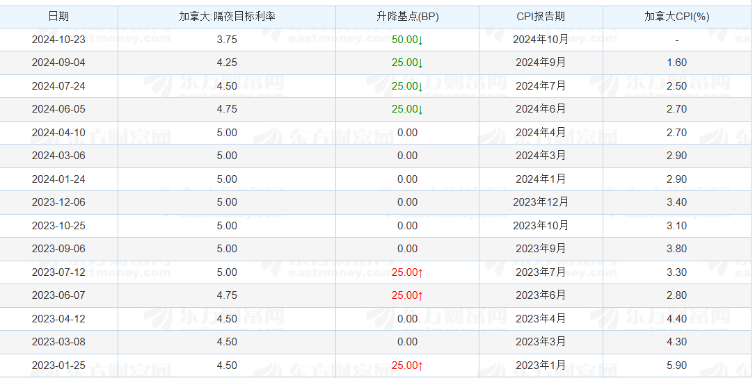755x378 pixels.
Task: Click the 加拿大CPI(%) column header
Action: click(x=676, y=17)
